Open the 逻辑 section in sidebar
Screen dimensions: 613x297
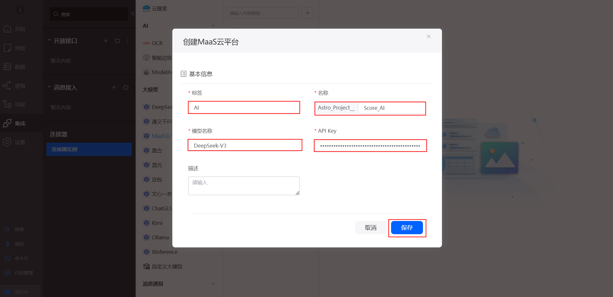tap(15, 86)
